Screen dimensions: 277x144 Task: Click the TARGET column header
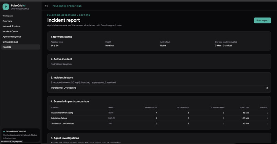point(111,108)
